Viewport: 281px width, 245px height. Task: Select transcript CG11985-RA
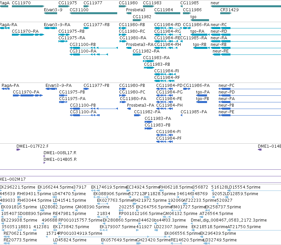(193, 38)
